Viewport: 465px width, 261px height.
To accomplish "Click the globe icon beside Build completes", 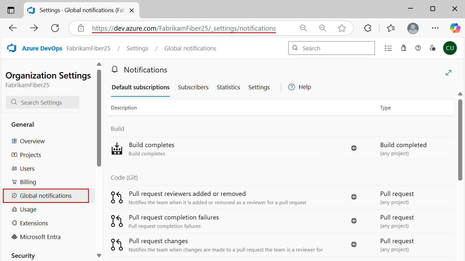I will [354, 148].
